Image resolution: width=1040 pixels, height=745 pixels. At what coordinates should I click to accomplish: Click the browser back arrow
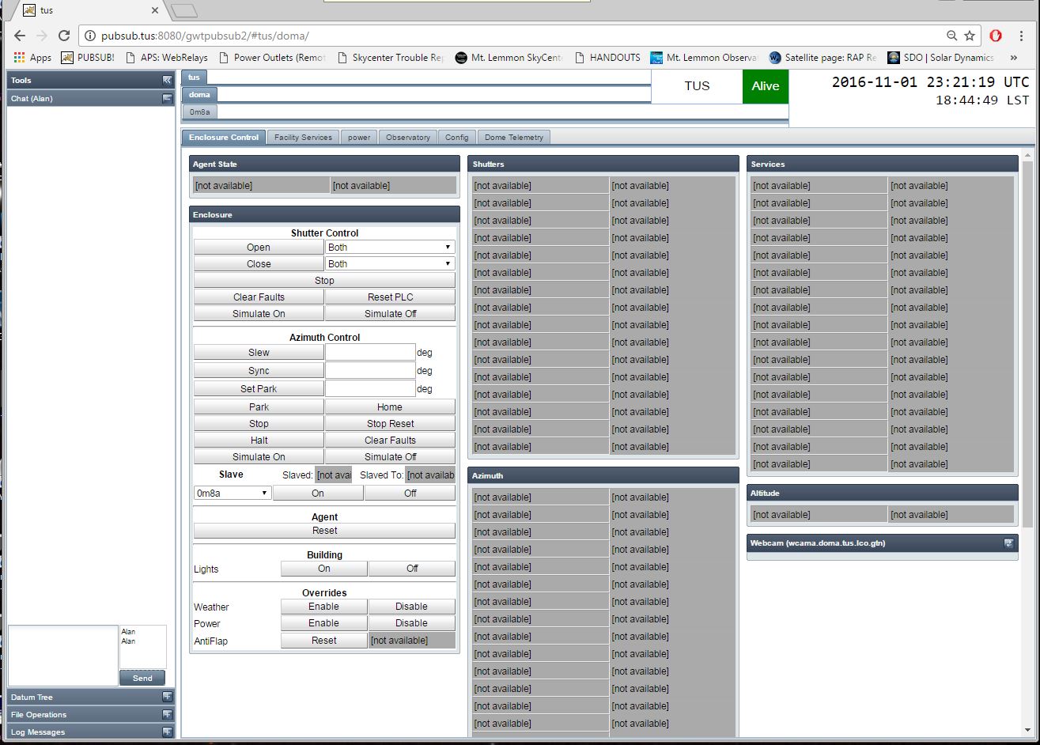(x=20, y=36)
